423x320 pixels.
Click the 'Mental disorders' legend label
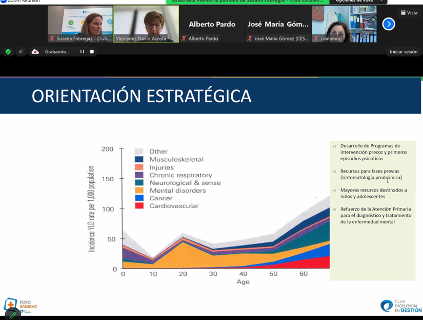(x=178, y=191)
